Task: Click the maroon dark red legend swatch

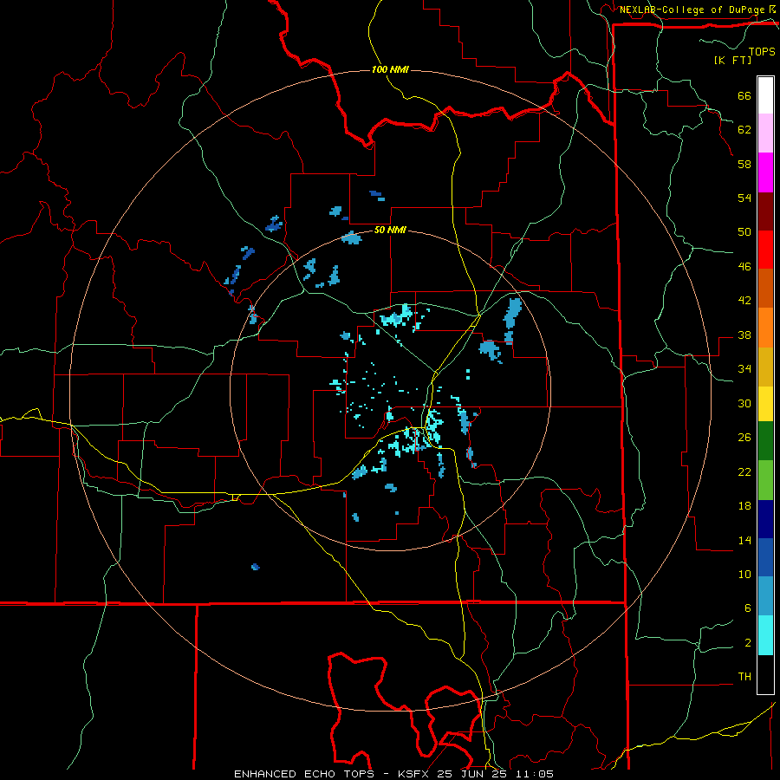Action: 765,211
